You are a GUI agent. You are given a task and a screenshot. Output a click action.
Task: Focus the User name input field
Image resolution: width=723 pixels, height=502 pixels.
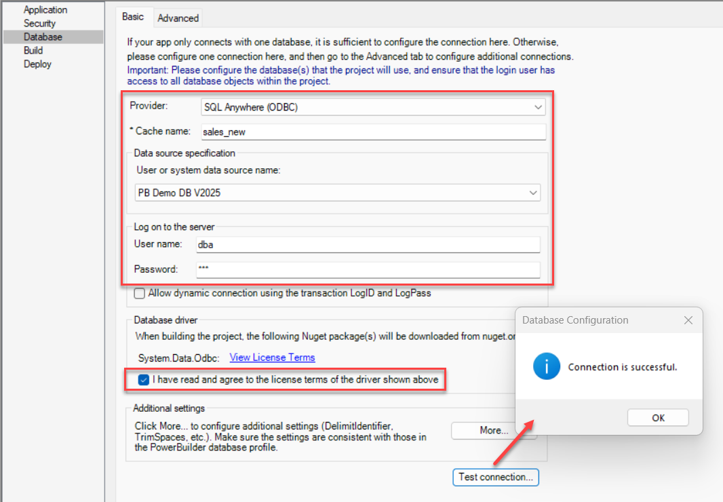(x=368, y=245)
